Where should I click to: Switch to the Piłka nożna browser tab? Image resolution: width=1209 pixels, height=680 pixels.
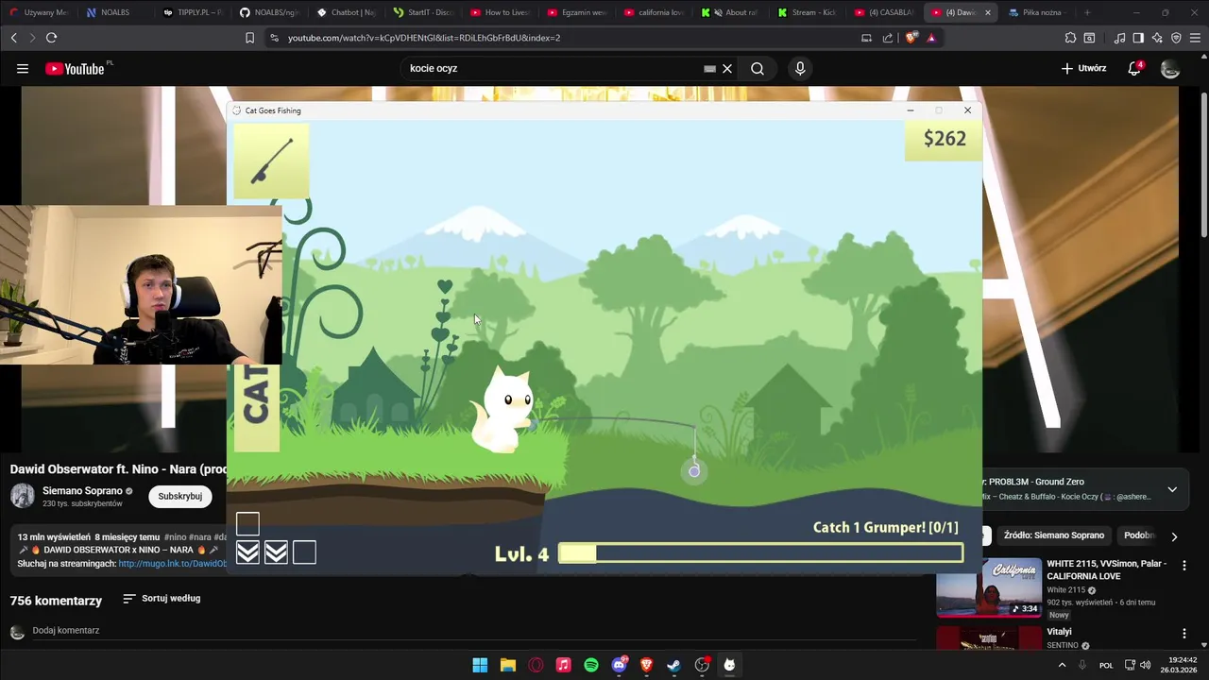tap(1037, 12)
